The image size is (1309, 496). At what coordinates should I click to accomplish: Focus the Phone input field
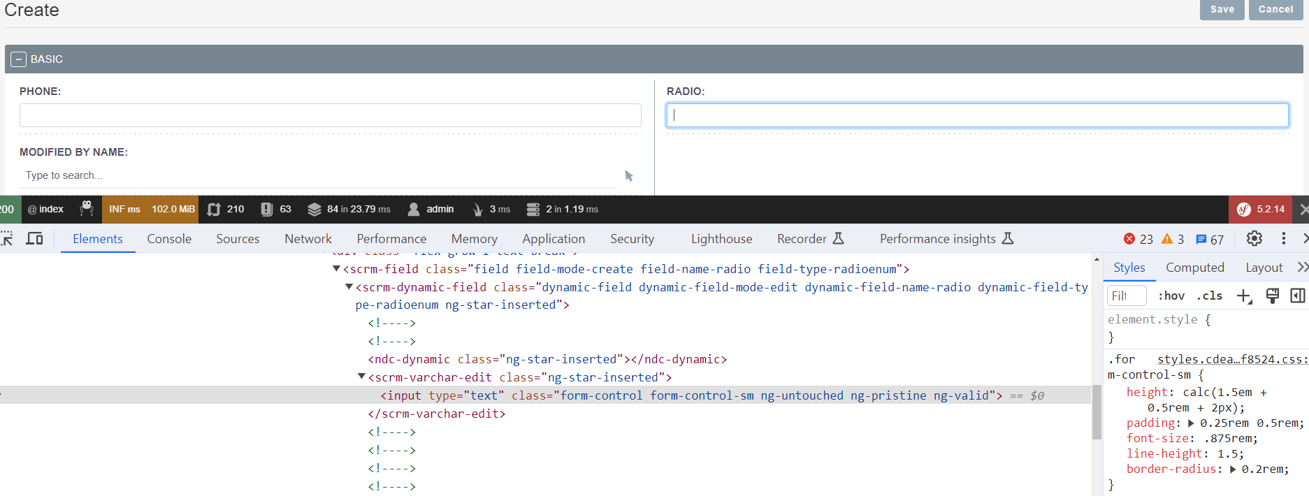point(331,115)
